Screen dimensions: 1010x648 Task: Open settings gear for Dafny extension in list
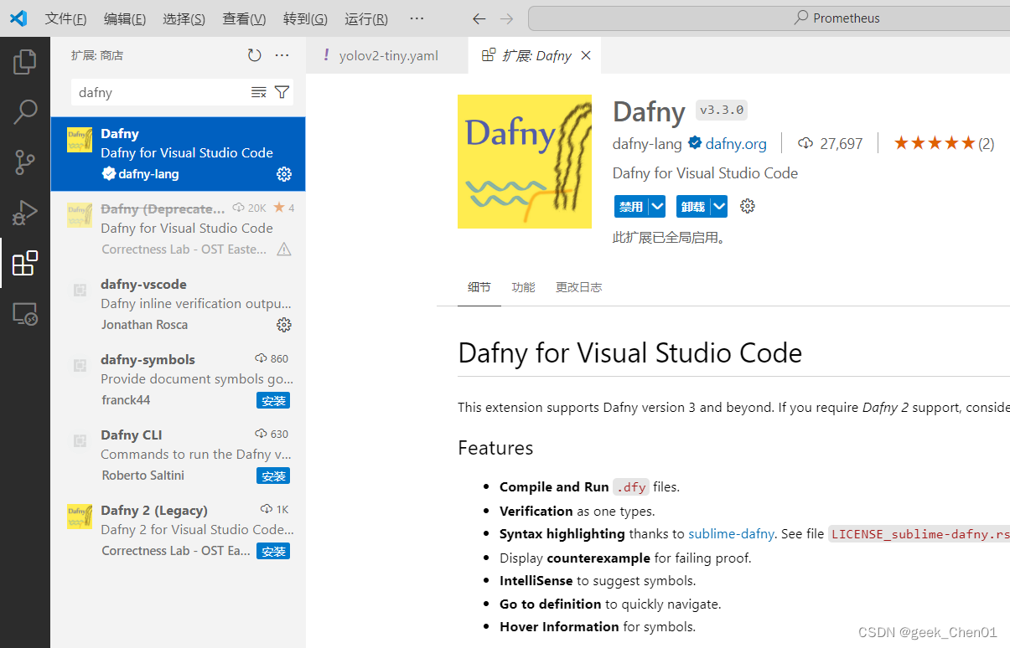[284, 174]
